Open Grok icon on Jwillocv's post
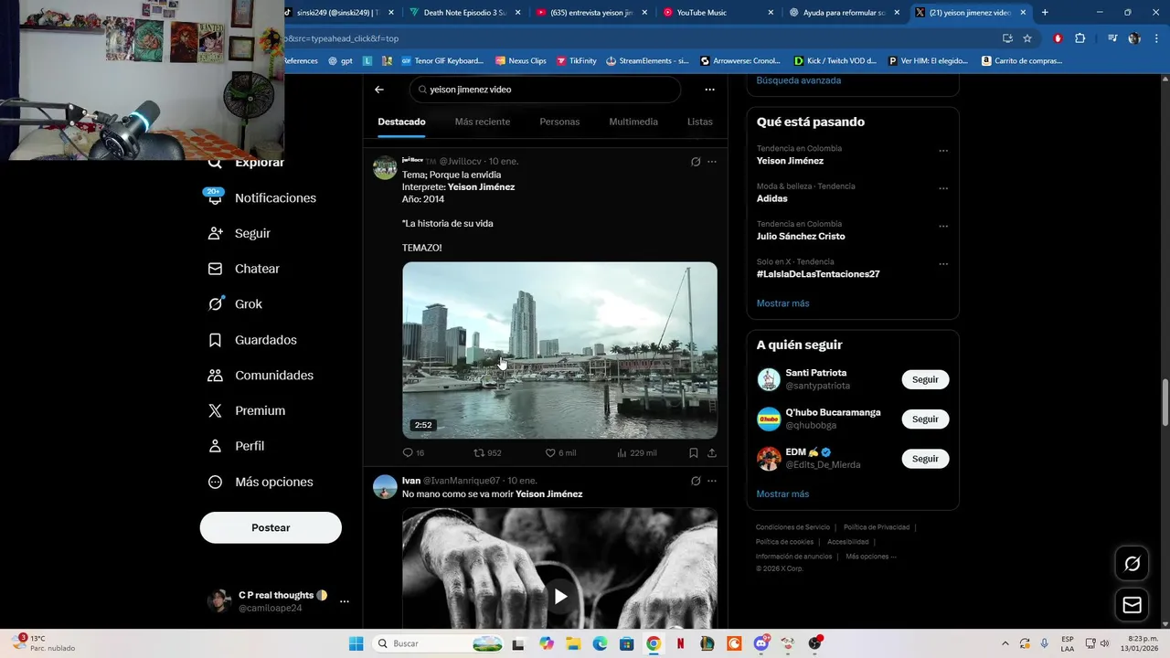The image size is (1170, 658). (x=696, y=162)
